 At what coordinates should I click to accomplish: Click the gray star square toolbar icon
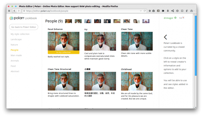(x=182, y=11)
